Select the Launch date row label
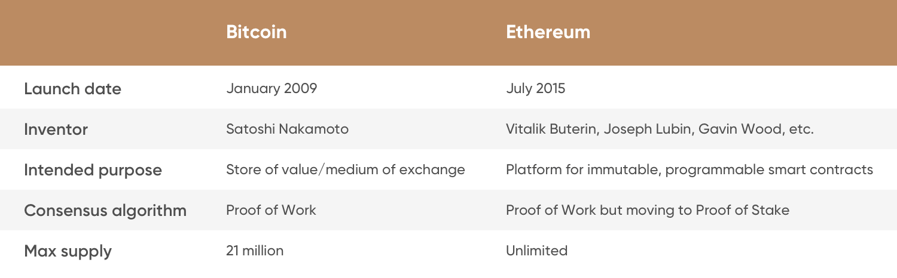 72,89
